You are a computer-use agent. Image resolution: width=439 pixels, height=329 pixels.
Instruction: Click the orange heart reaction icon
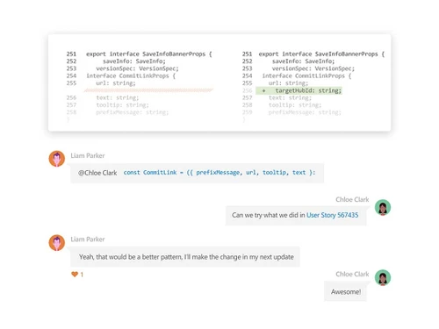pos(75,275)
